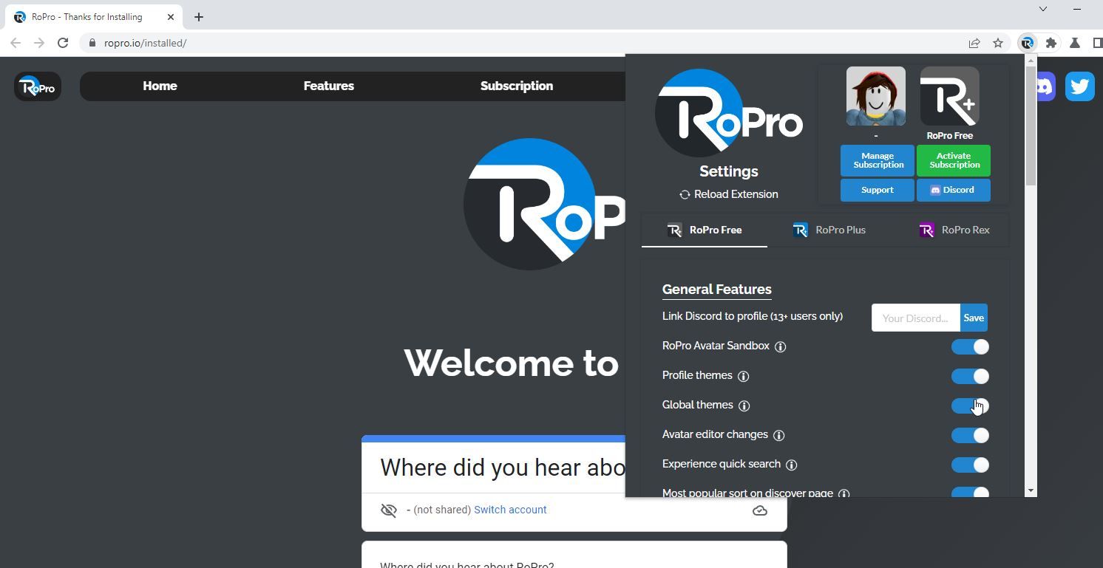The image size is (1103, 568).
Task: Close the RoPro Thanks for Installing tab
Action: [171, 17]
